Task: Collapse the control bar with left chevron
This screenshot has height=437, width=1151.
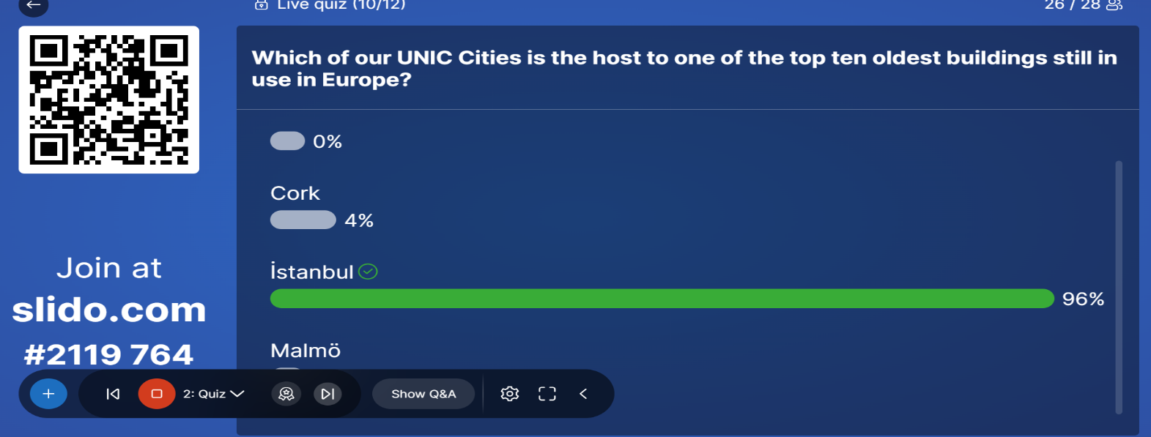Action: (x=584, y=394)
